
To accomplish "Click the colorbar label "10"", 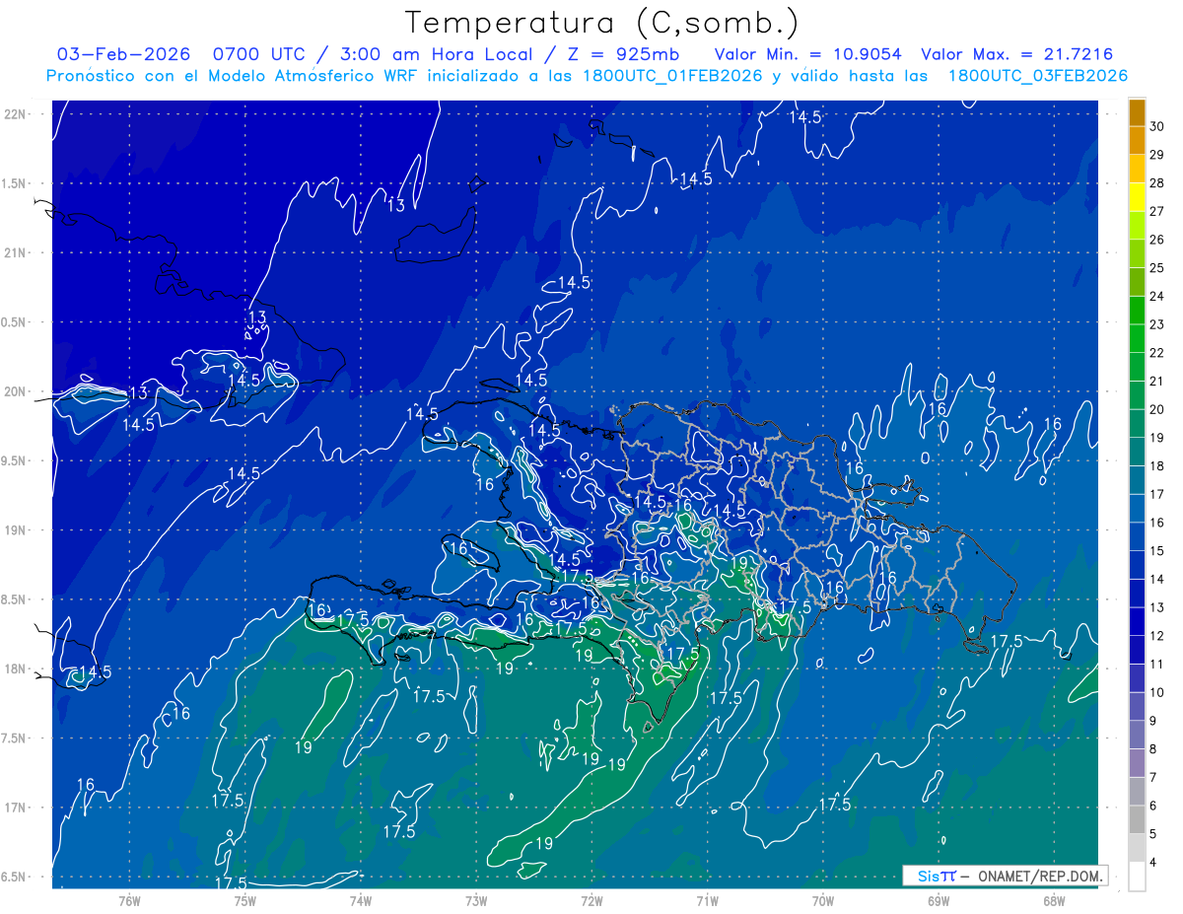I will (x=1157, y=692).
